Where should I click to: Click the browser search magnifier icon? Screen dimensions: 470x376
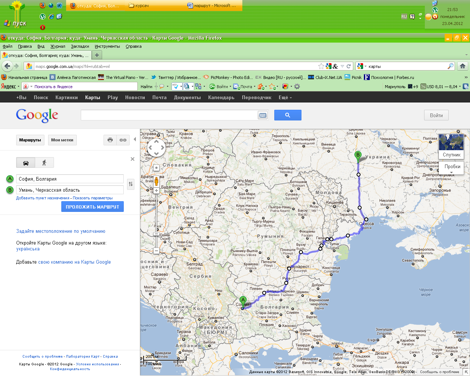[451, 66]
